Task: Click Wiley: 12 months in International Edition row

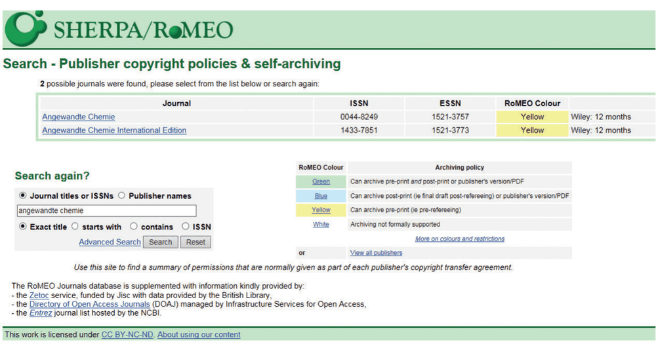Action: (601, 130)
